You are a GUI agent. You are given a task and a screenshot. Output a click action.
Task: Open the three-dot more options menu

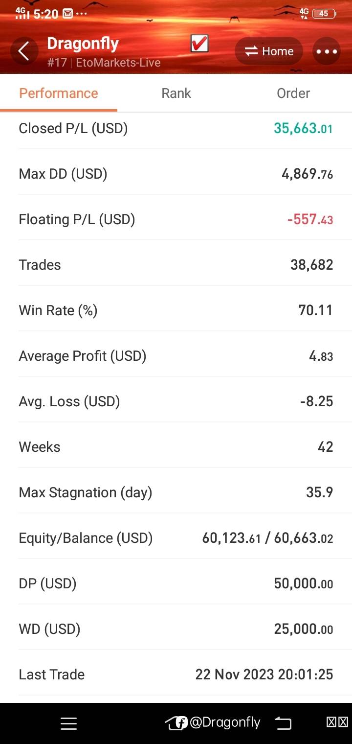(327, 51)
